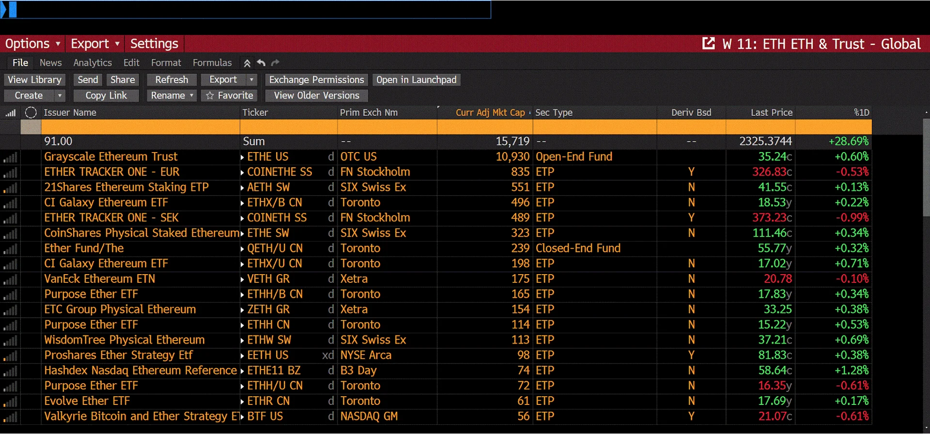Click signal bars icon for Grayscale Ethereum Trust
Screen dimensions: 930x434
click(x=10, y=157)
